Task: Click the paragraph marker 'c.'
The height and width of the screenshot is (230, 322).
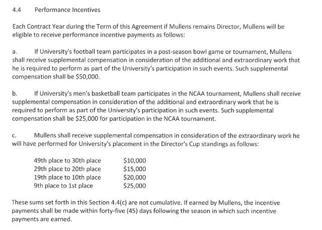Action: (14, 136)
